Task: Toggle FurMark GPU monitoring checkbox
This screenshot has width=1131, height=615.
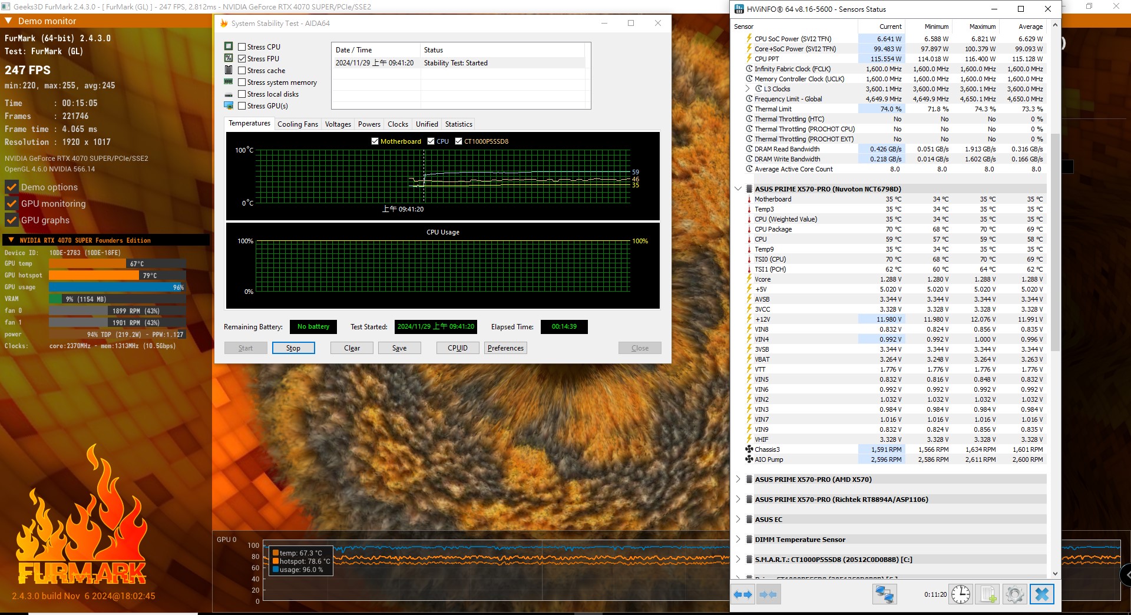Action: click(11, 204)
